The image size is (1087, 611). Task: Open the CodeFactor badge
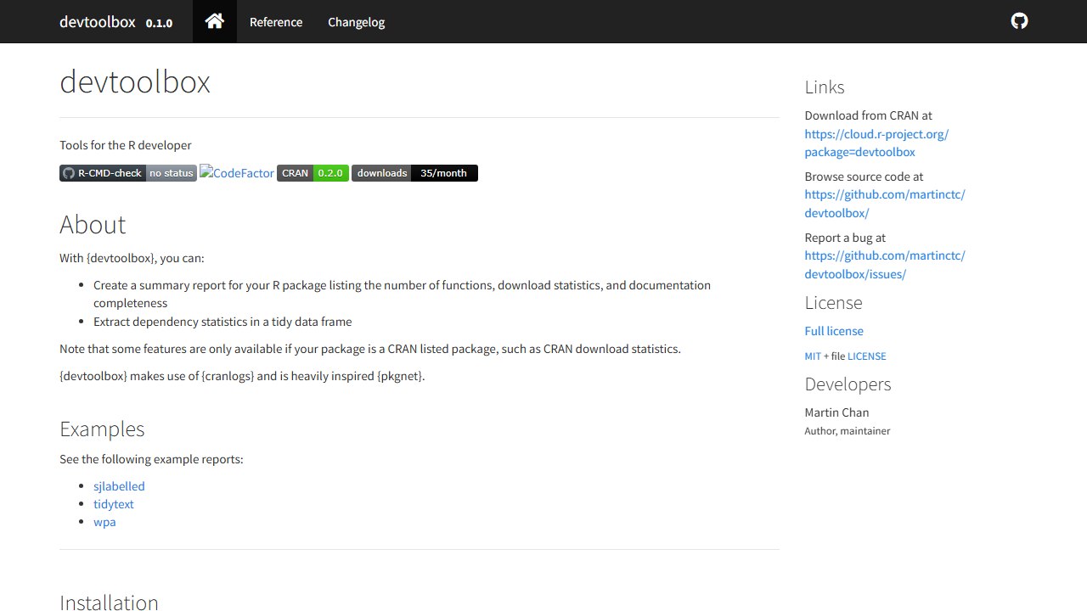coord(237,173)
